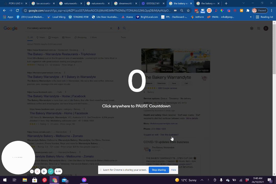Go back with the browser back arrow

(4, 10)
